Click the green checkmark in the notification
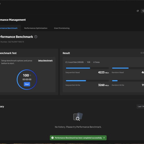The width and height of the screenshot is (144, 144). (52, 138)
